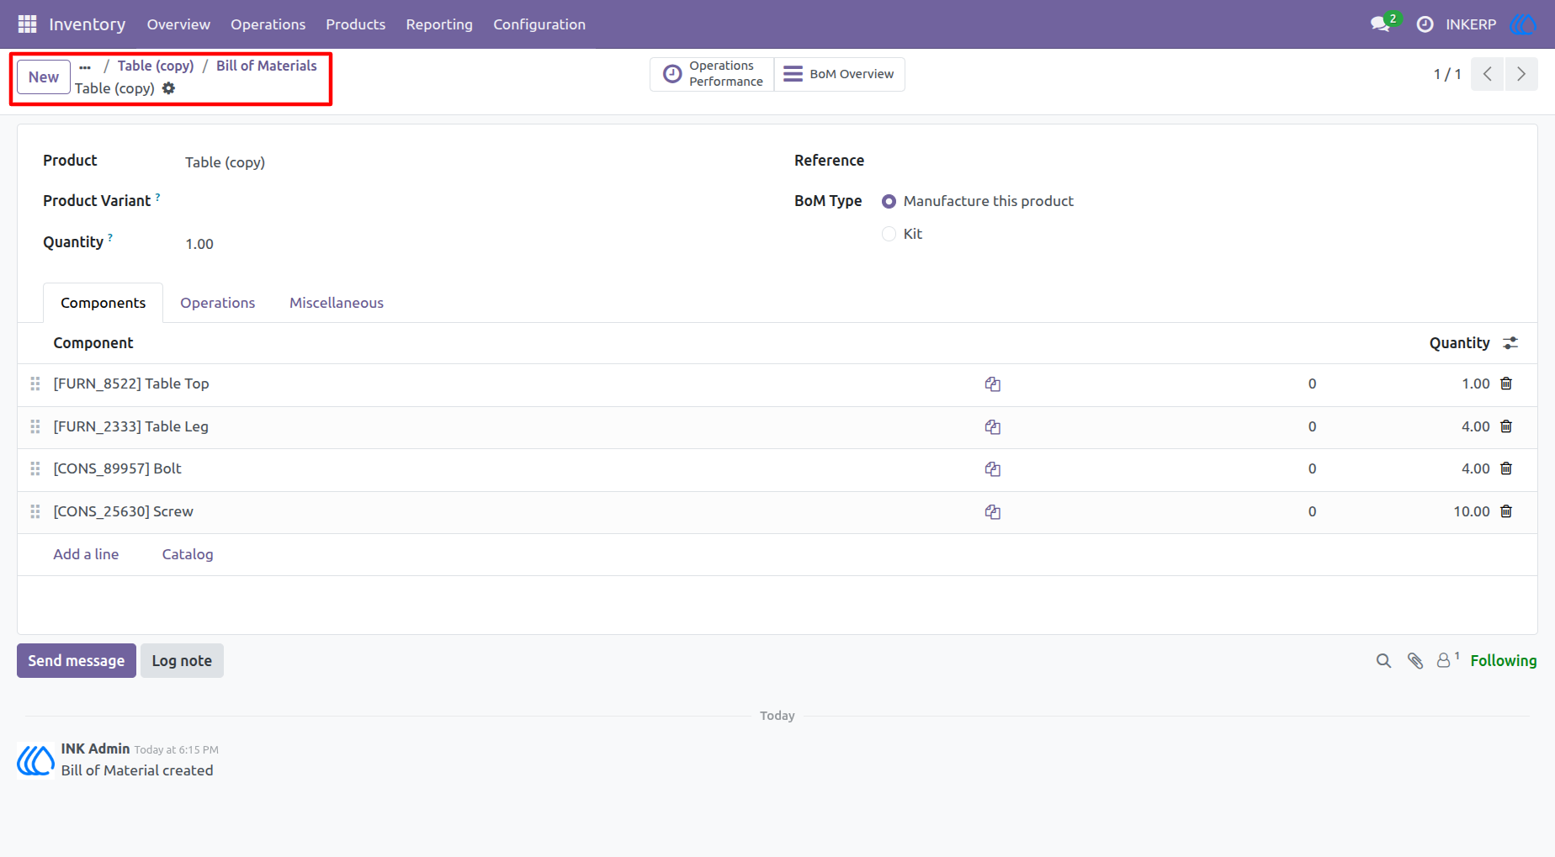Screen dimensions: 1555x857
Task: Delete the Screw component line
Action: (x=1506, y=511)
